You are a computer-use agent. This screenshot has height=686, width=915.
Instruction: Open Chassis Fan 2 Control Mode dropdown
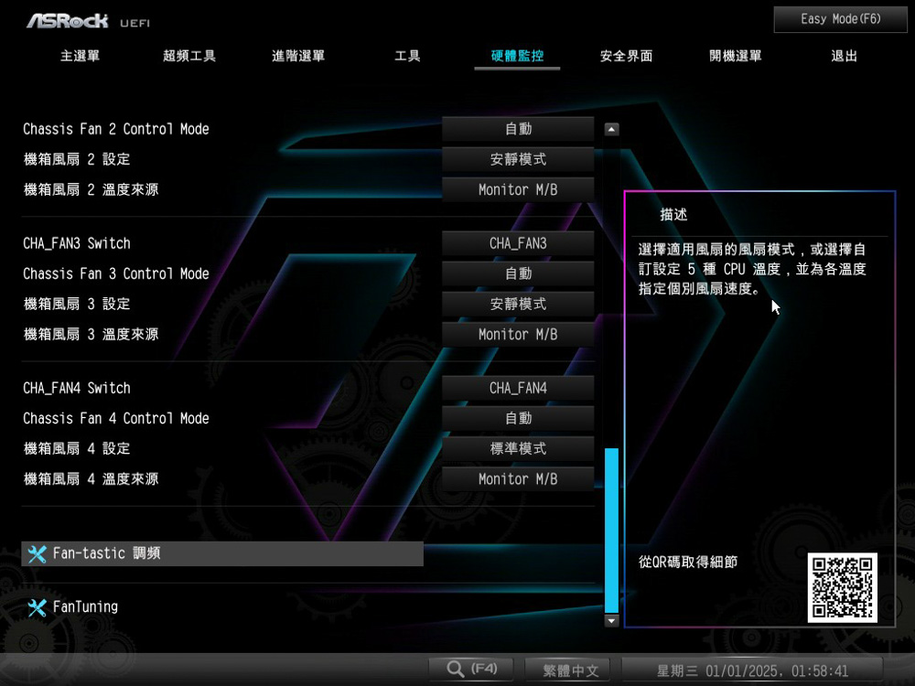(x=518, y=130)
